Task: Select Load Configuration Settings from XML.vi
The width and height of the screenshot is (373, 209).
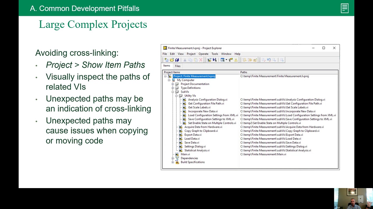Action: click(213, 115)
